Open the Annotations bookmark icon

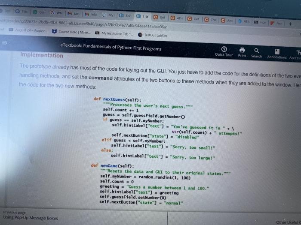(x=277, y=51)
